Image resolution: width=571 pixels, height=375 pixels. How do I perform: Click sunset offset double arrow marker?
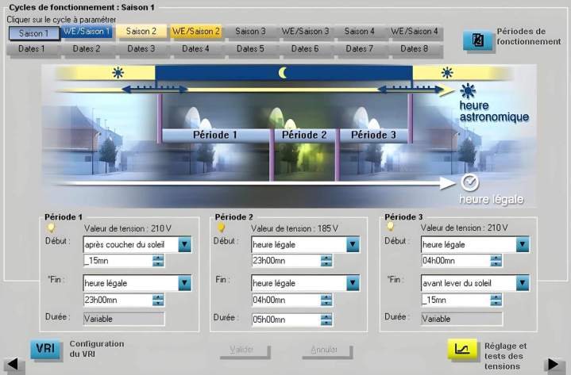(x=155, y=89)
